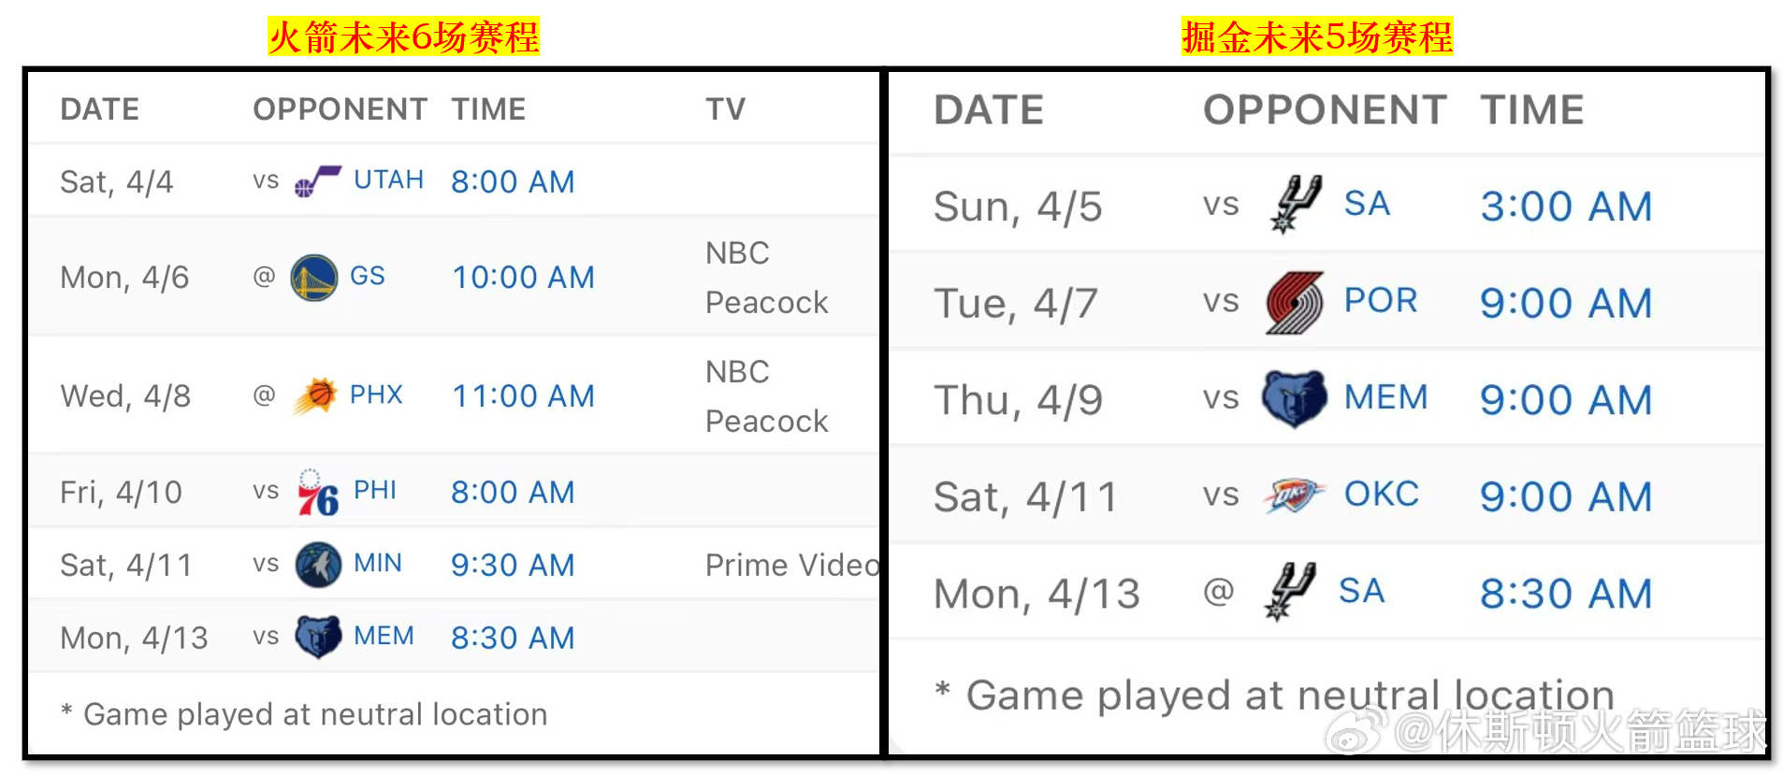Image resolution: width=1783 pixels, height=774 pixels.
Task: Select the Golden State Warriors logo
Action: tap(314, 278)
